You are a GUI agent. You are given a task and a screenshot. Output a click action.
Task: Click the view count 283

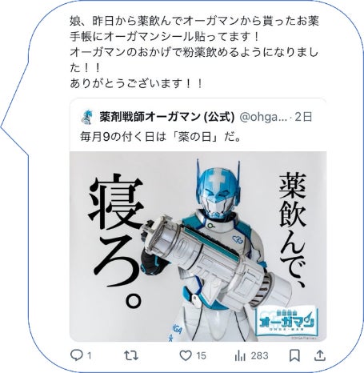259,355
